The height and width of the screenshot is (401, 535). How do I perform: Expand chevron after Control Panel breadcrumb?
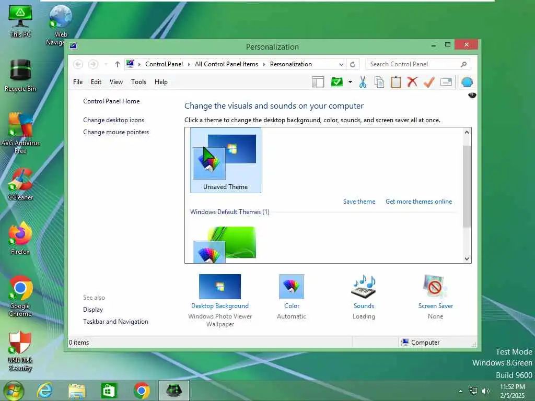tap(189, 64)
